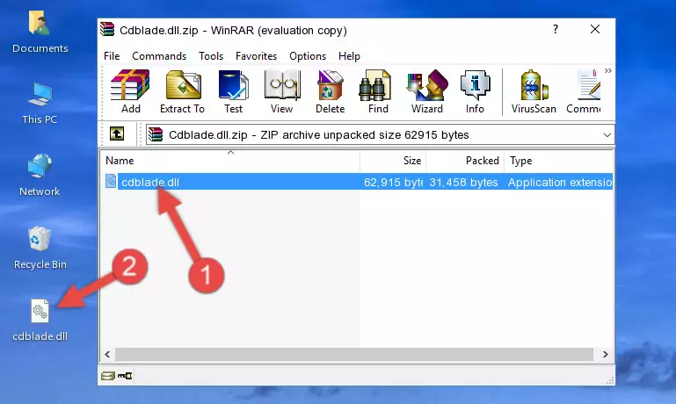Start the VirusScan tool
Viewport: 676px width, 404px height.
[x=534, y=91]
